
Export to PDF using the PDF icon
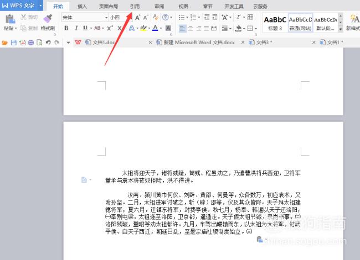pyautogui.click(x=22, y=43)
